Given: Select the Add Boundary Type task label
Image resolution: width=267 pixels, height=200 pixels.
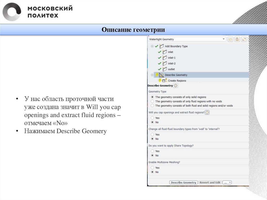Looking at the screenshot, I should click(176, 46).
